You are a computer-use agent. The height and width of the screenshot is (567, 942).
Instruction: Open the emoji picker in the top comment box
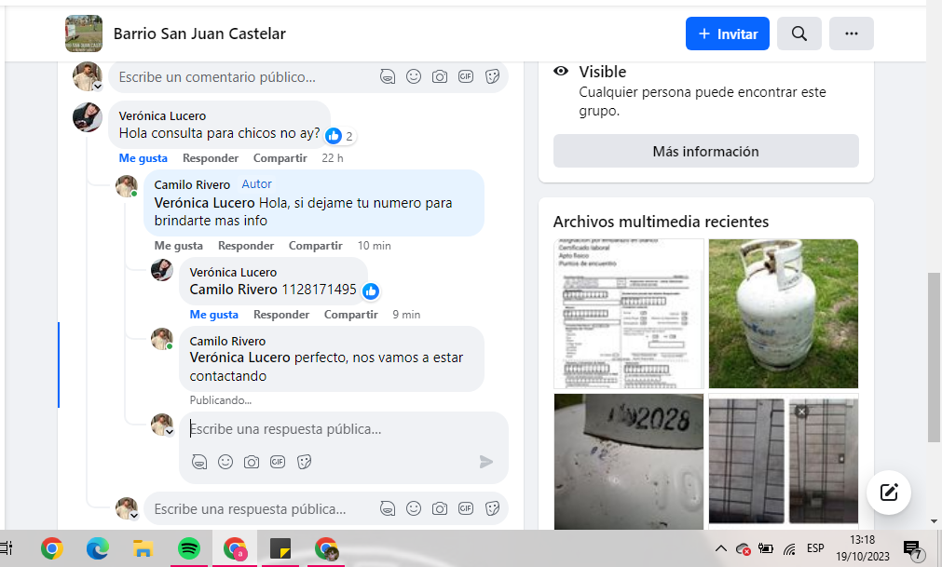point(414,76)
